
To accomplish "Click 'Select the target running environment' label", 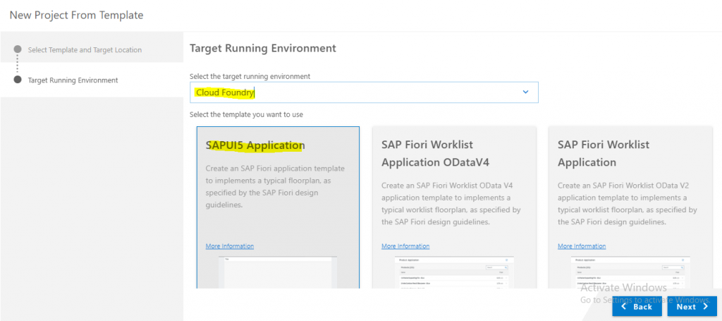I will tap(250, 76).
